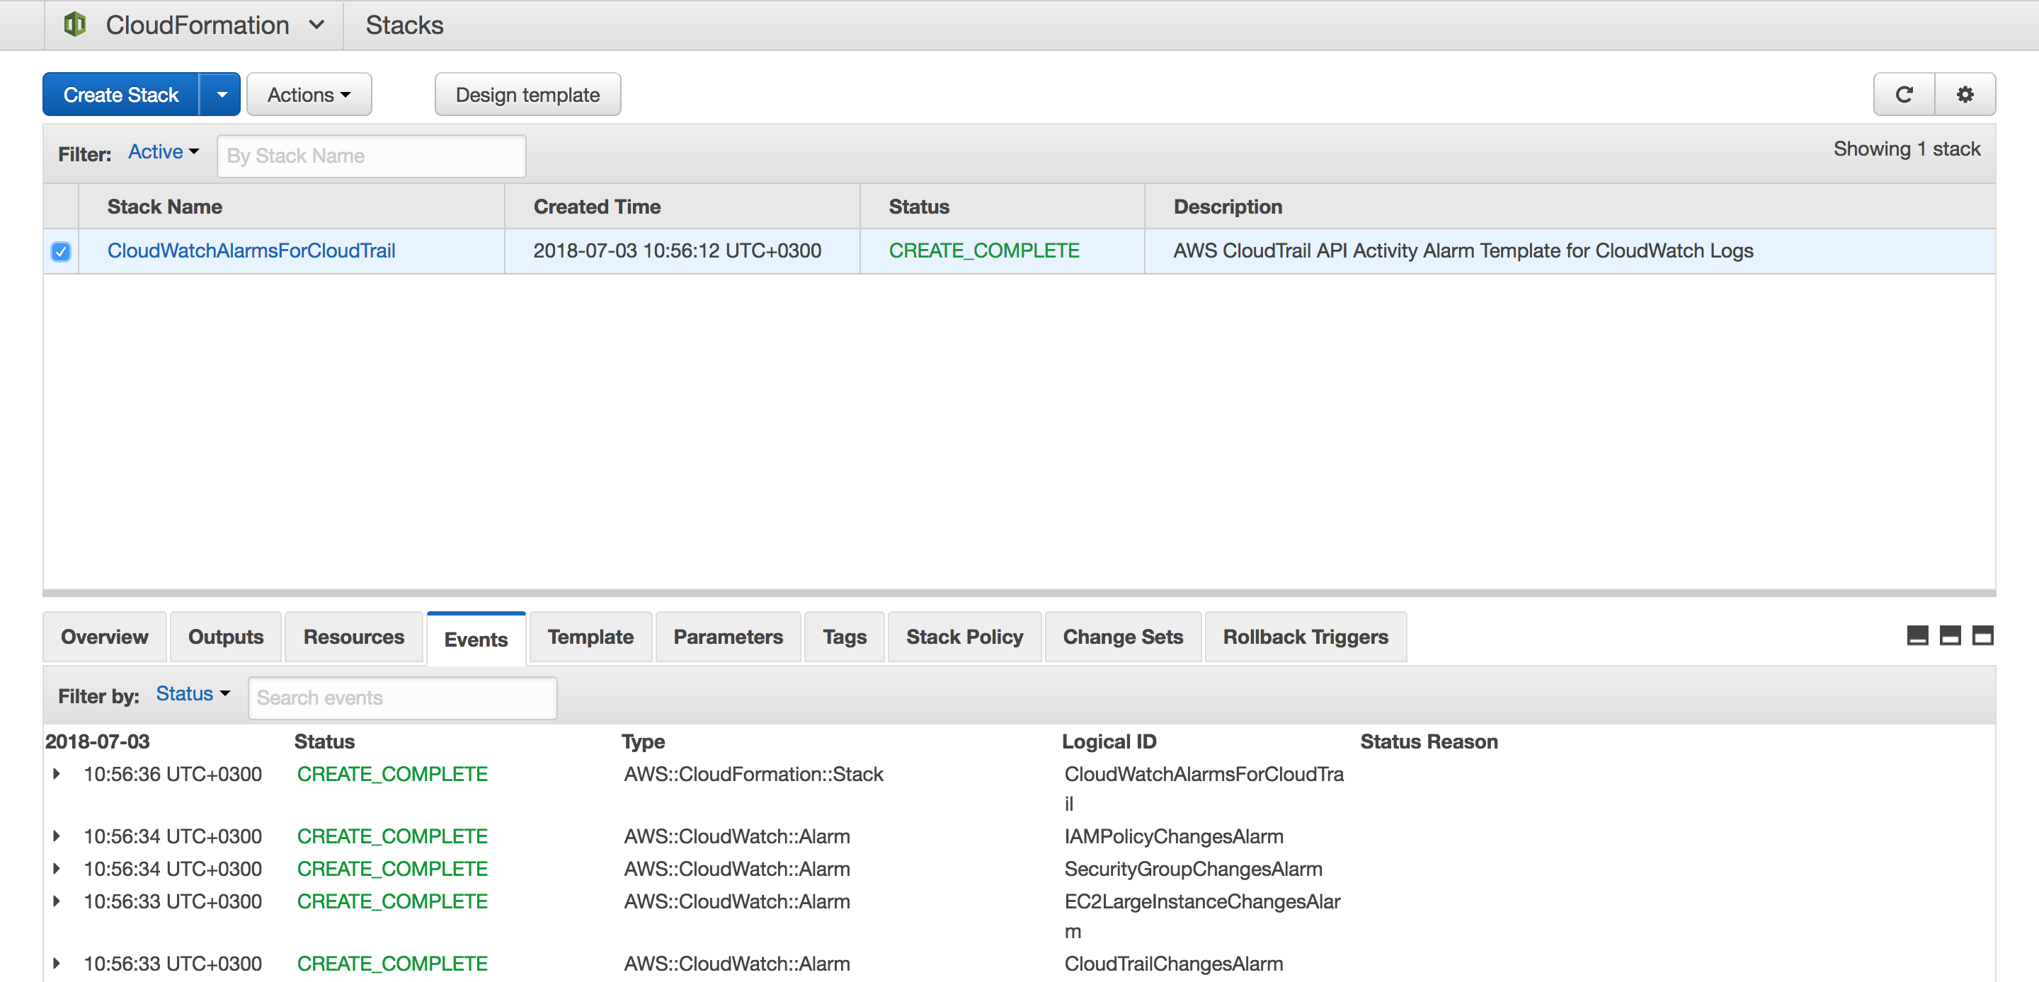Screen dimensions: 2039x982
Task: Uncheck the CloudWatchAlarmsForCloudTrail stack checkbox
Action: click(61, 252)
